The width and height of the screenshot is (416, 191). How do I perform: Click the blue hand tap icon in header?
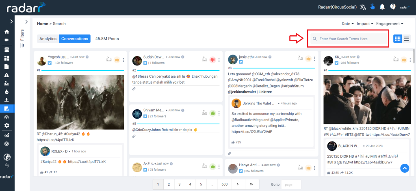tap(373, 7)
